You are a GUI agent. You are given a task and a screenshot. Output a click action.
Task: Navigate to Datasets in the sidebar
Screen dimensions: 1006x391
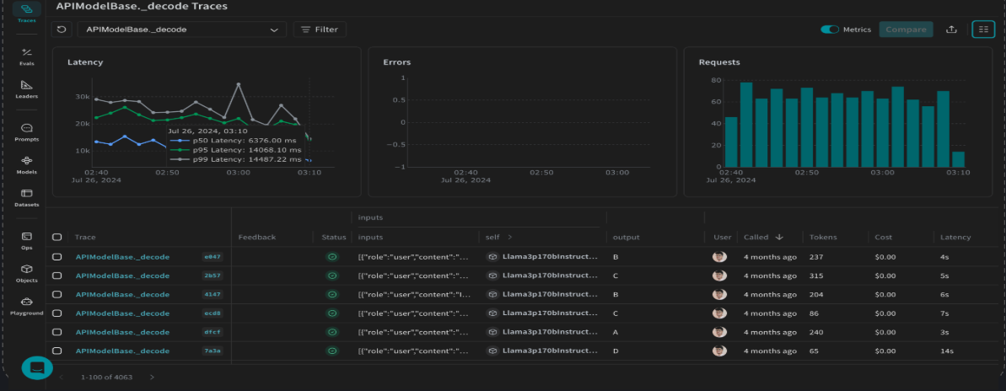tap(26, 197)
